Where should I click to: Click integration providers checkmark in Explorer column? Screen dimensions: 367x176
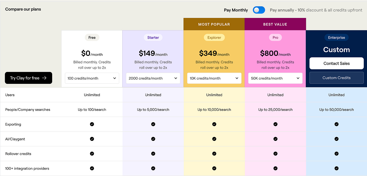tap(214, 168)
